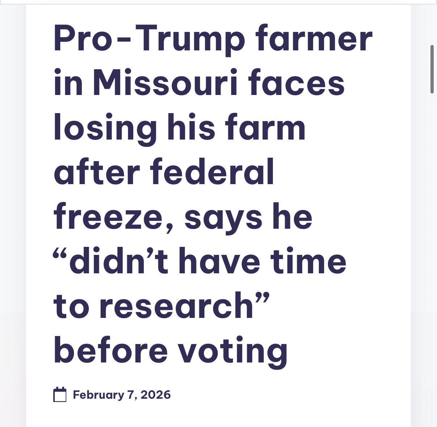437x427 pixels.
Task: Click the "February 7, 2026" publish date
Action: pos(121,395)
